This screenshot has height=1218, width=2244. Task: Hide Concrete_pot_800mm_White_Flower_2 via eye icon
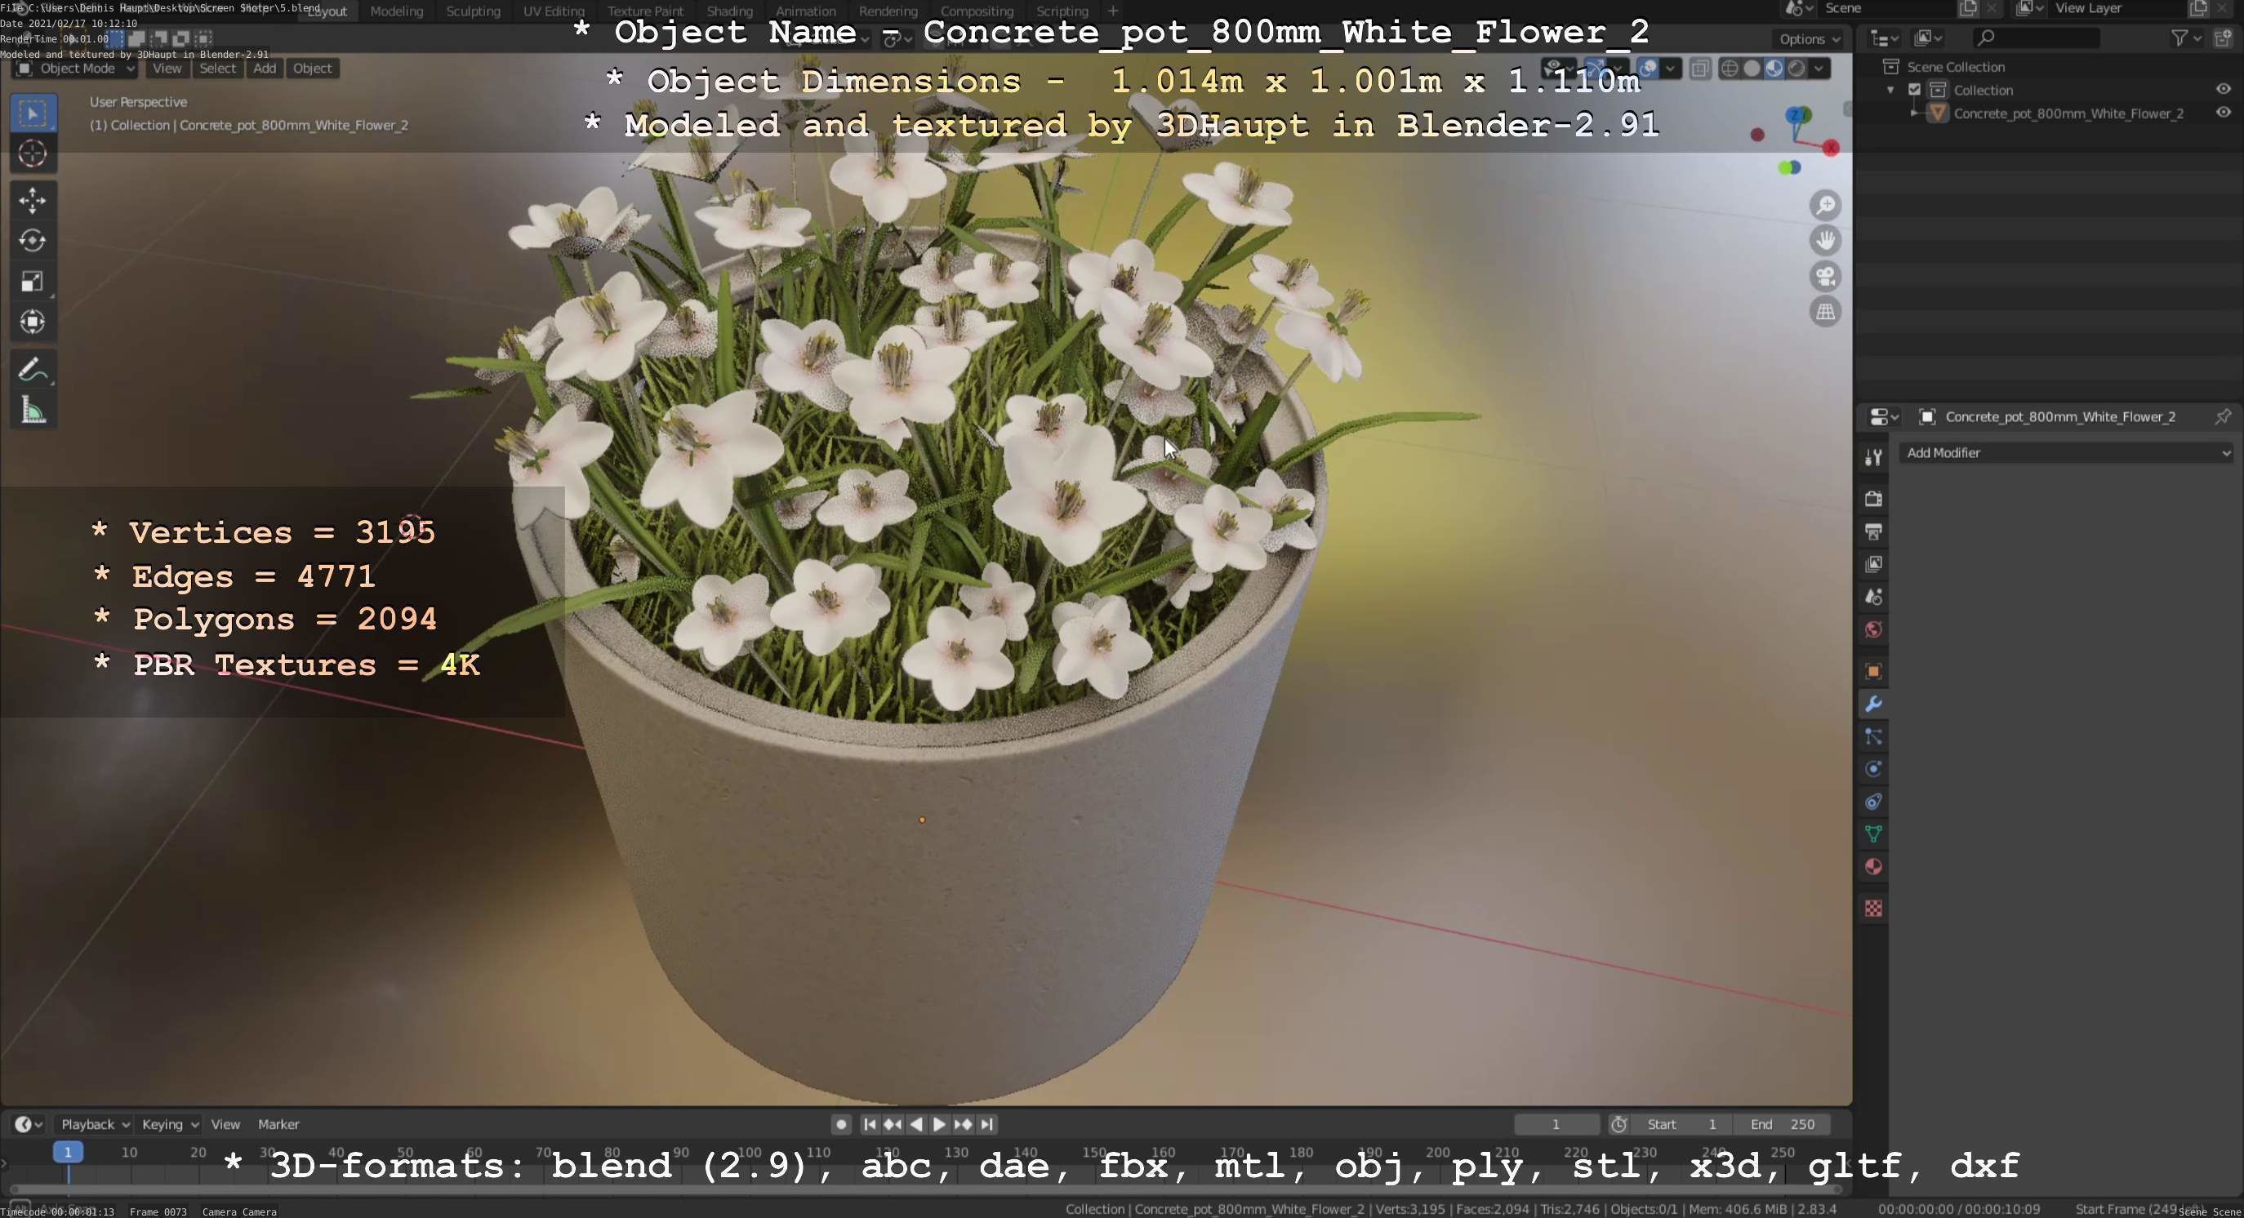click(2223, 113)
